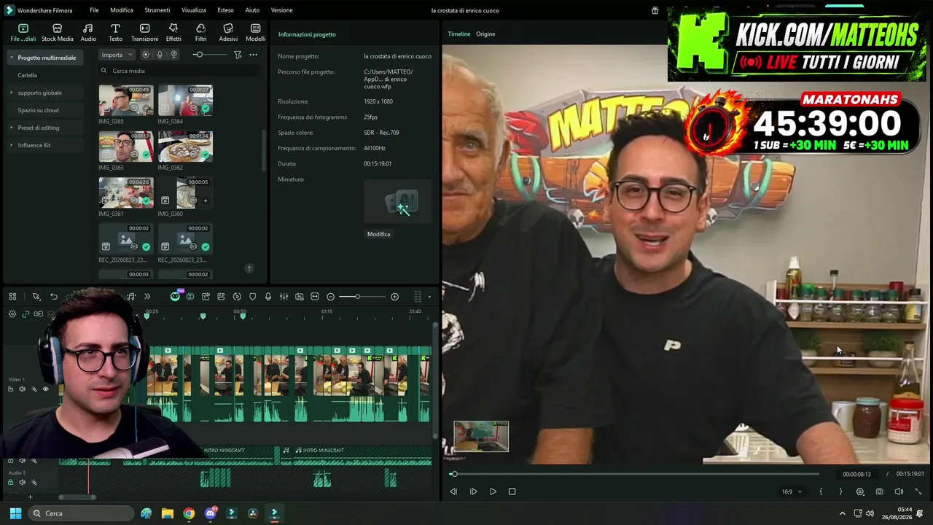Take a snapshot with the camera icon

(x=880, y=492)
